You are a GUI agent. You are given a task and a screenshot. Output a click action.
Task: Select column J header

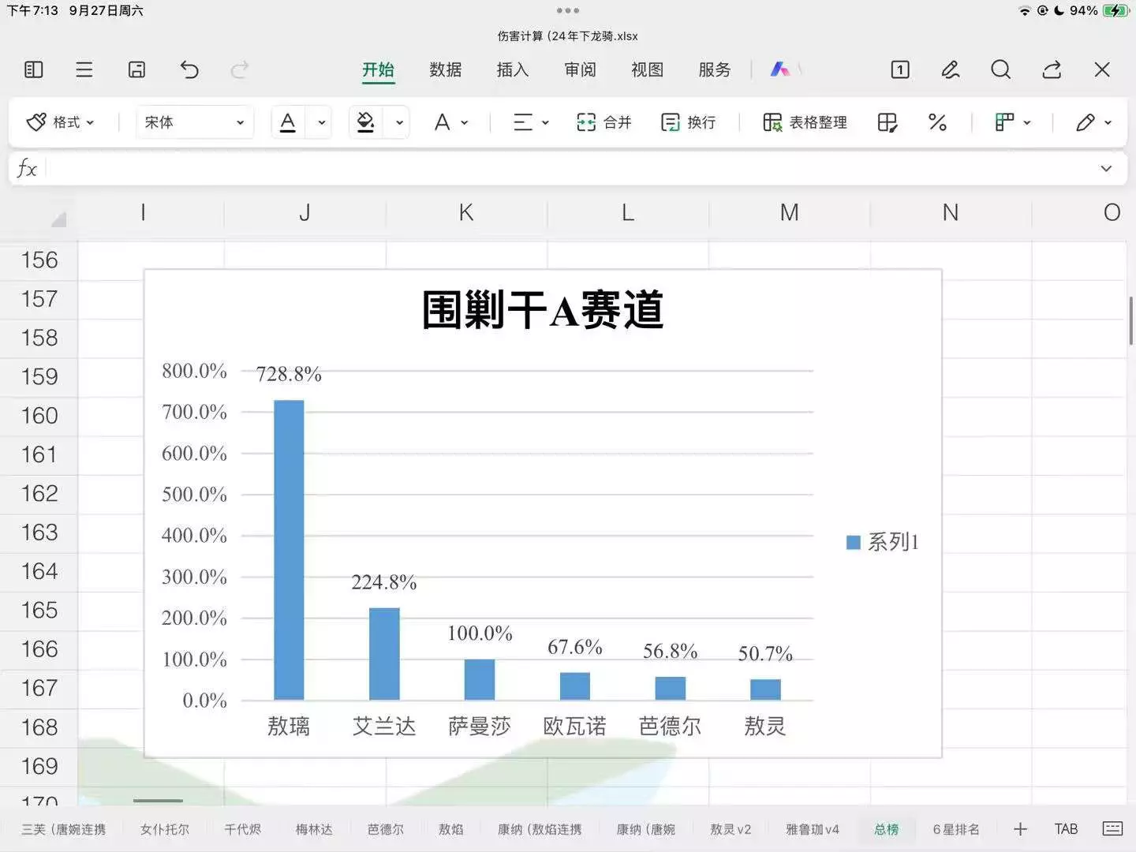(305, 213)
